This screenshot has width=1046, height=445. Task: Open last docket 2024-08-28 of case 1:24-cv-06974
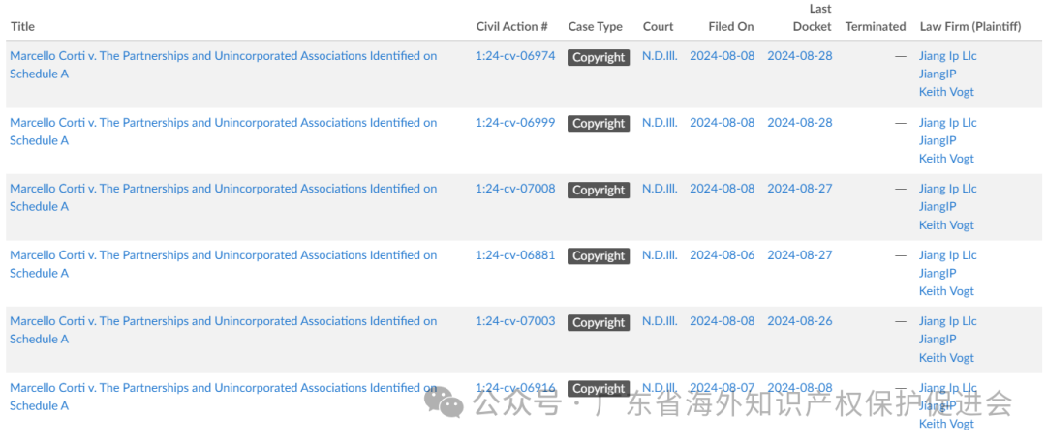tap(800, 56)
